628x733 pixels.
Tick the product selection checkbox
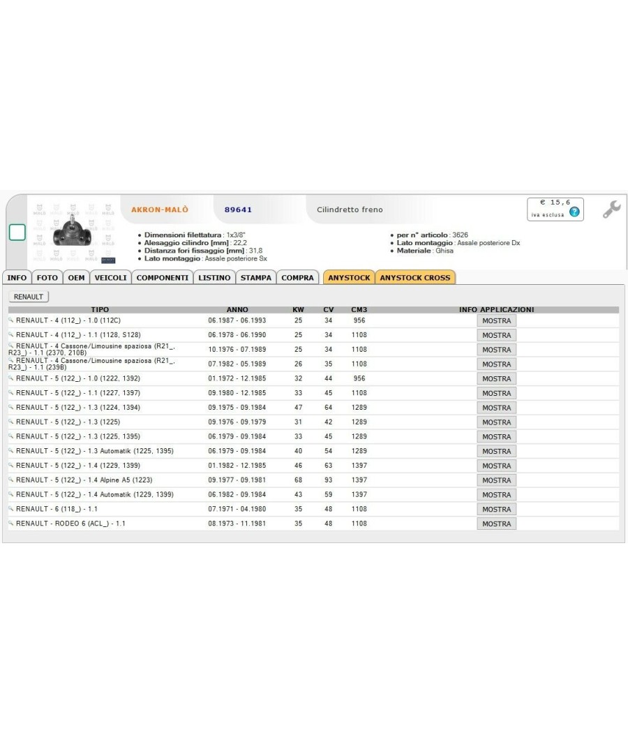pyautogui.click(x=17, y=232)
